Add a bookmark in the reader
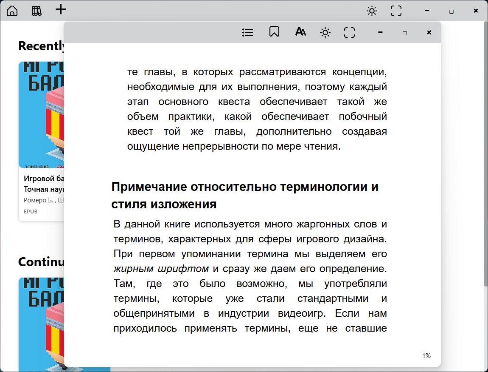 click(274, 32)
